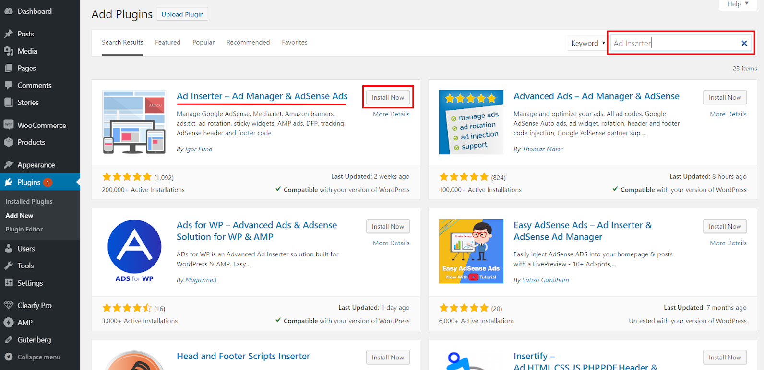Open Installed Plugins submenu item
This screenshot has height=370, width=764.
[x=29, y=201]
